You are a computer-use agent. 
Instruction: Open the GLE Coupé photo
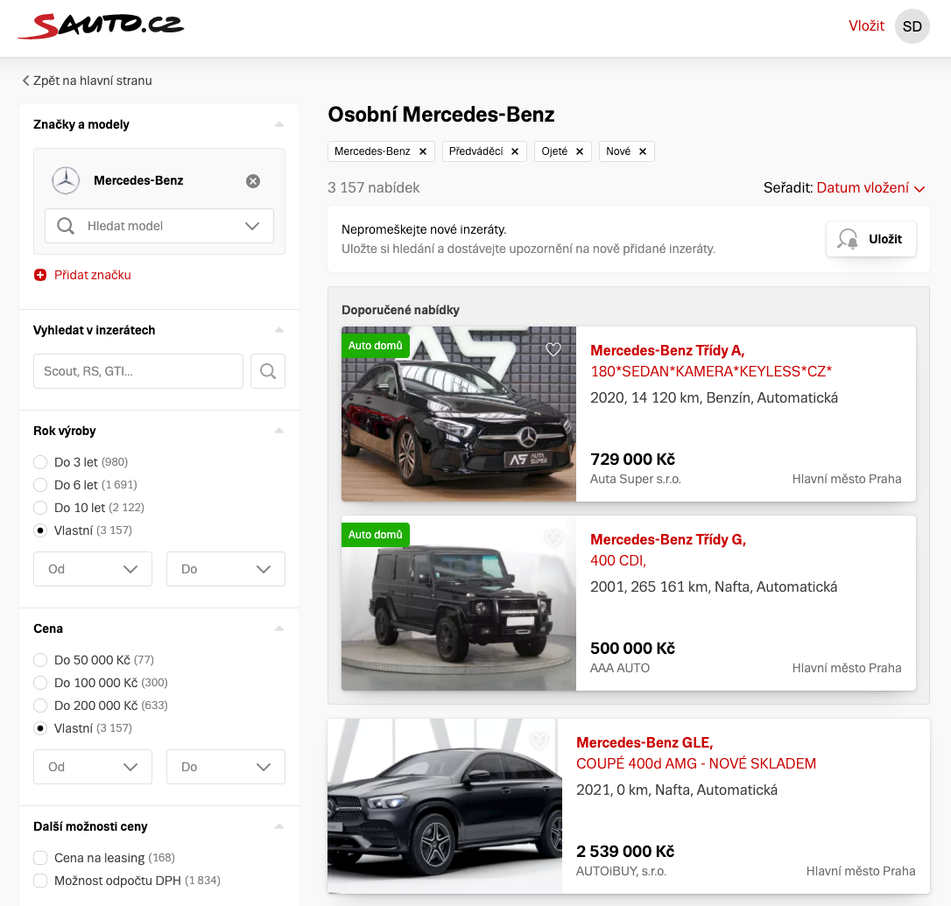[445, 806]
